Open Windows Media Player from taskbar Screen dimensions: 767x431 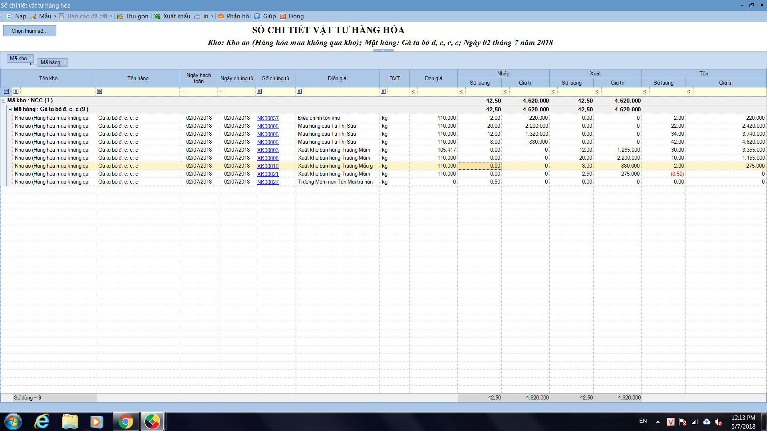pos(96,421)
